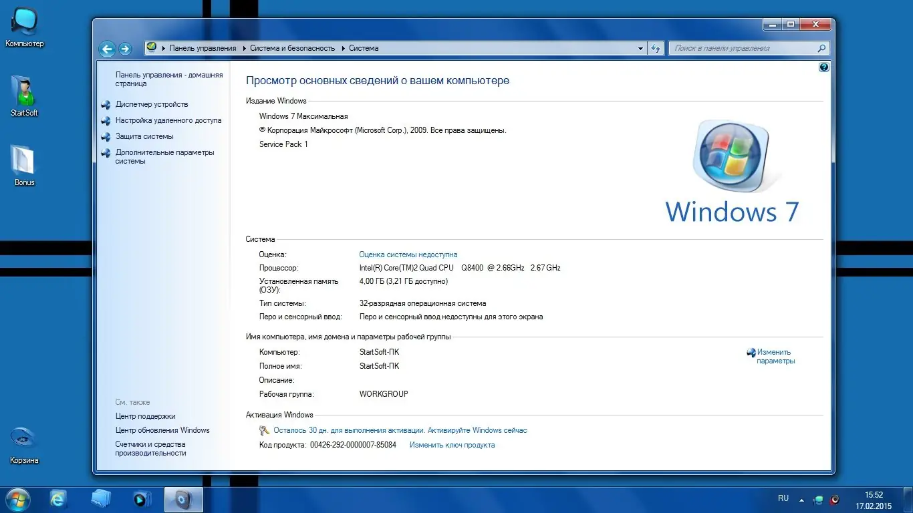
Task: Click the product code 00426-292-0000007-85084
Action: tap(353, 445)
